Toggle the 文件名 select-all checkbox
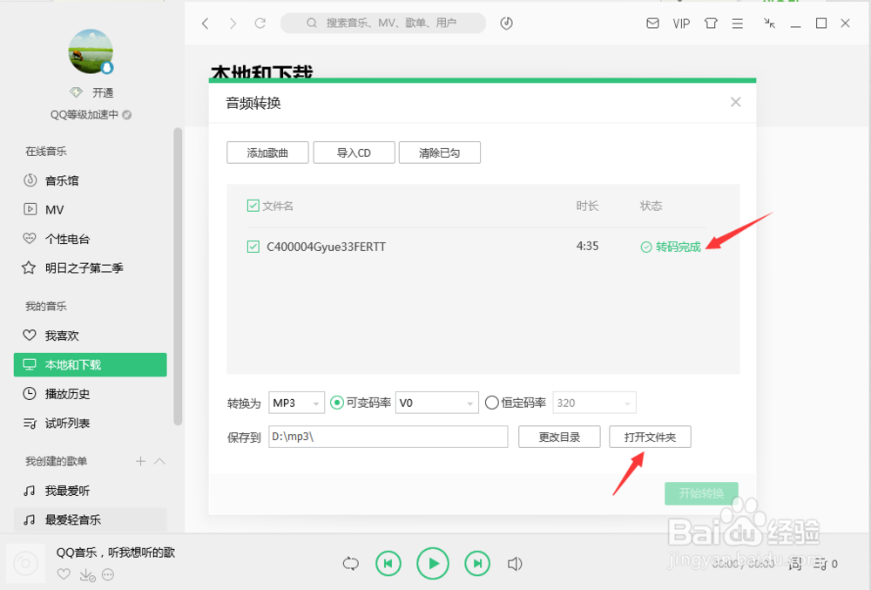 (x=253, y=206)
